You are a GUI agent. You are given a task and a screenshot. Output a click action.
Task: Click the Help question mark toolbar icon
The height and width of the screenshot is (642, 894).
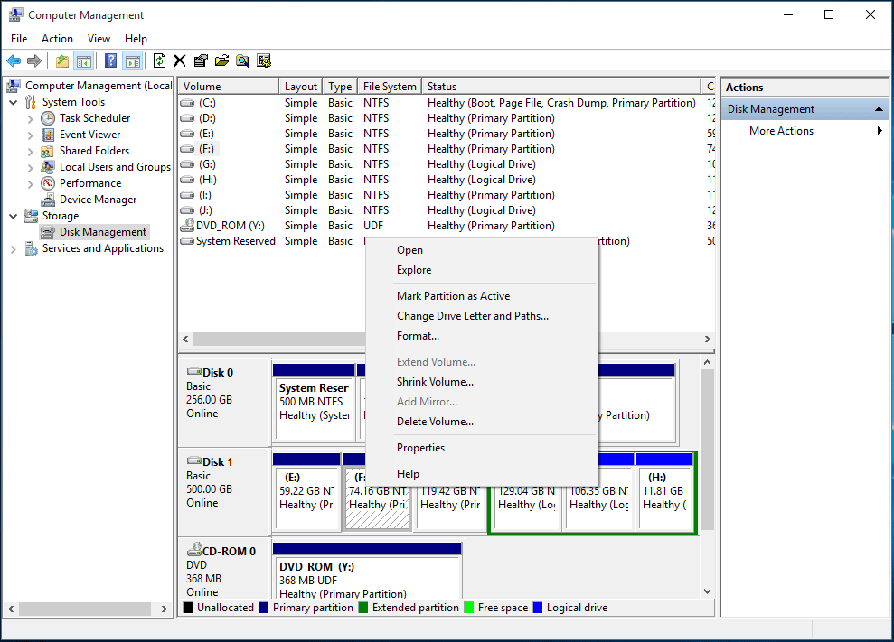coord(109,60)
